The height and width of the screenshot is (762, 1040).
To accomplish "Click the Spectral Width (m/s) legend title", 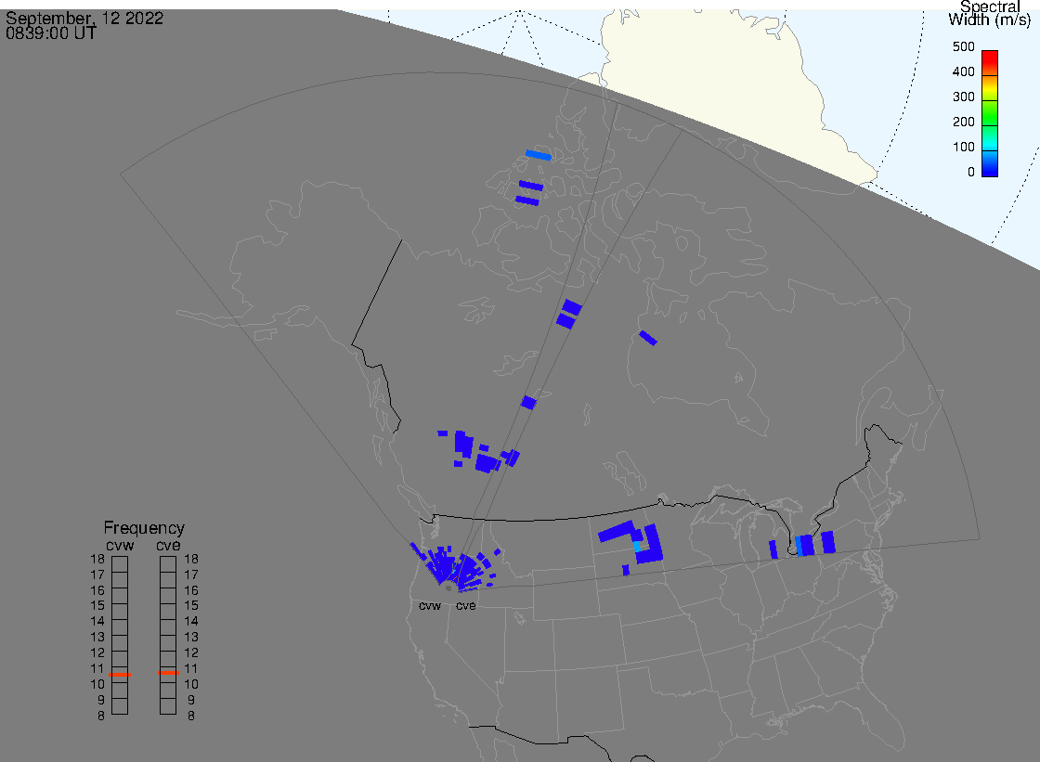I will [989, 13].
